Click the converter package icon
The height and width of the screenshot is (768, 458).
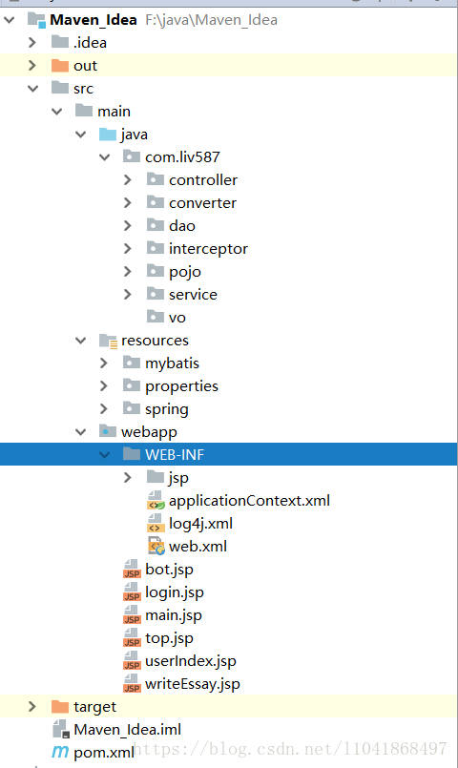pos(156,202)
